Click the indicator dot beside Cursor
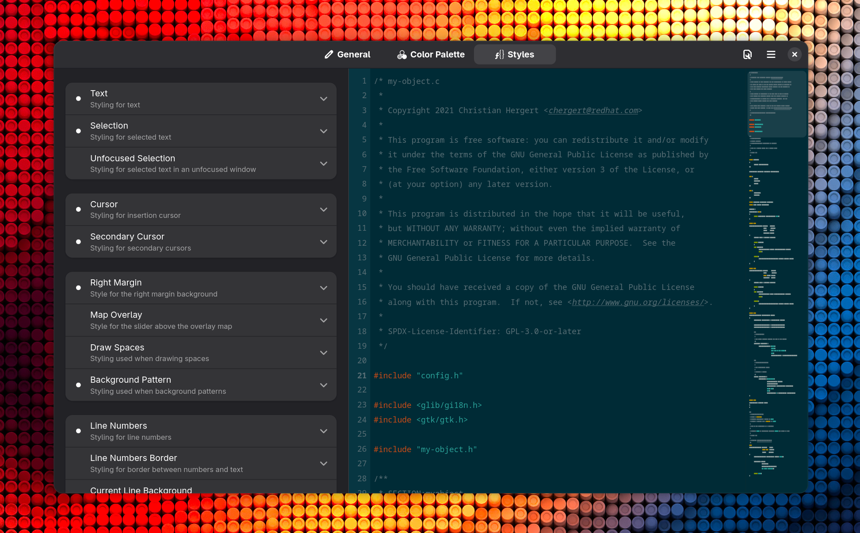The height and width of the screenshot is (533, 860). pos(78,209)
